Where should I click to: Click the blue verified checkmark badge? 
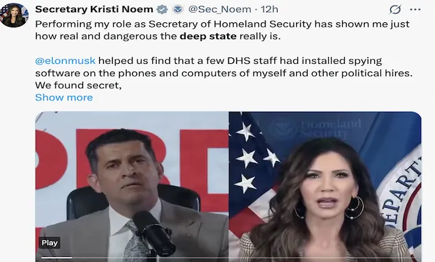(x=162, y=10)
